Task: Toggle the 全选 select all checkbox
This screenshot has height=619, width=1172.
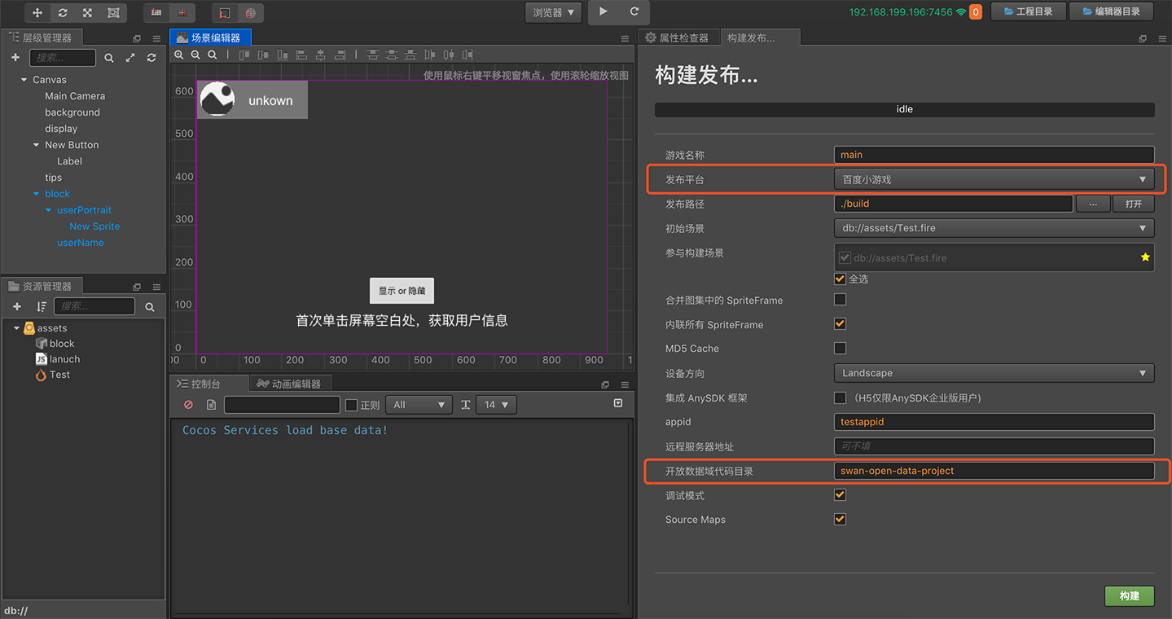Action: tap(840, 279)
